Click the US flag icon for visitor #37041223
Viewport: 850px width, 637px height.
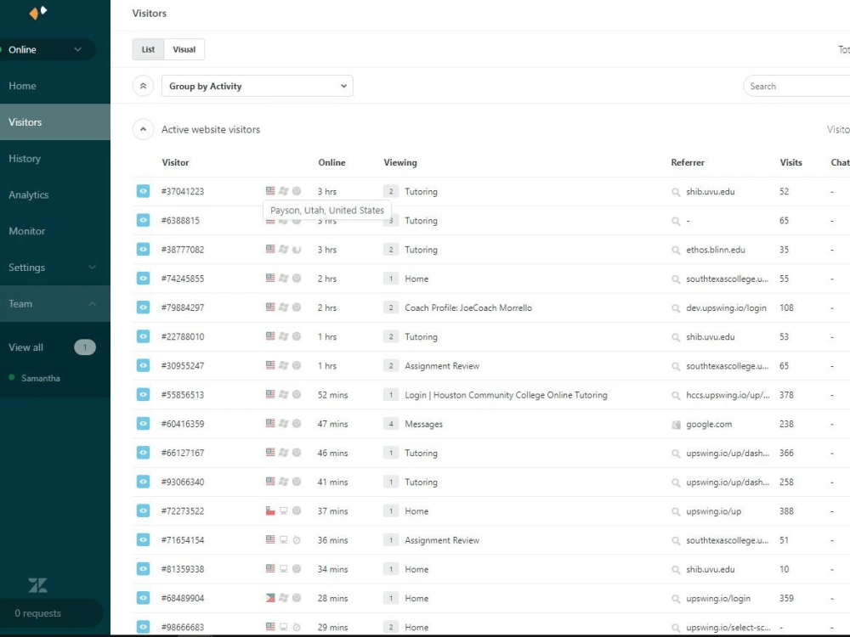[x=270, y=190]
